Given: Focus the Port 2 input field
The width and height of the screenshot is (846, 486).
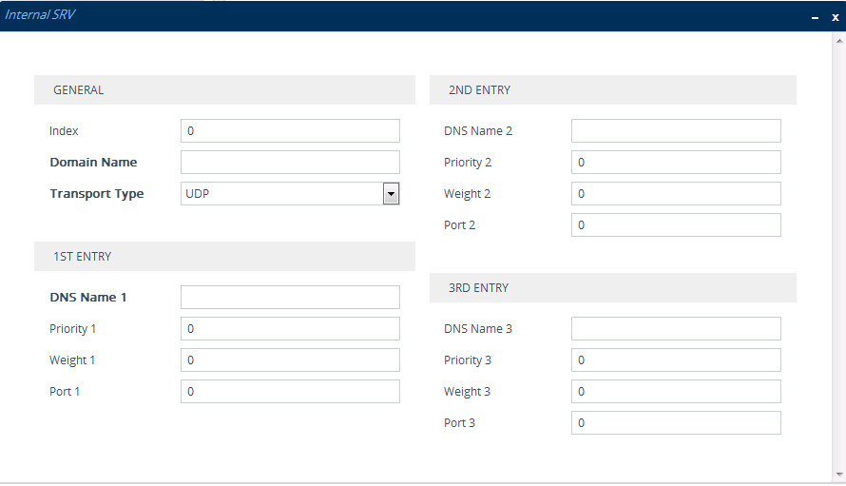Looking at the screenshot, I should pyautogui.click(x=676, y=225).
